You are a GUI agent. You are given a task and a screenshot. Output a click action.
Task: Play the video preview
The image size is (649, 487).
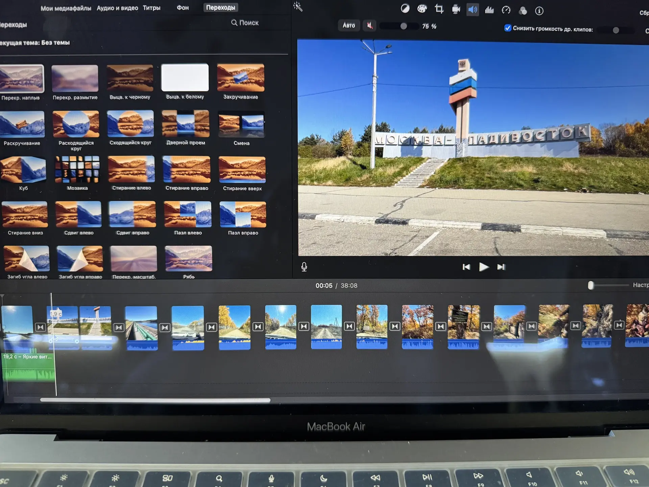pyautogui.click(x=484, y=267)
